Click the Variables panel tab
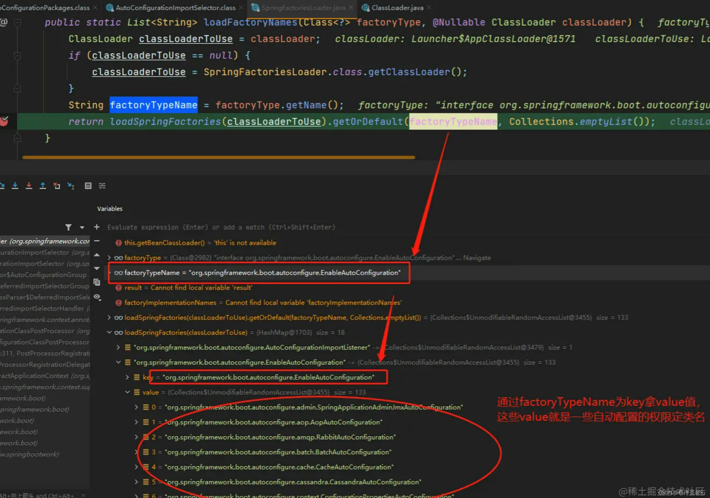The width and height of the screenshot is (710, 498). pyautogui.click(x=110, y=209)
